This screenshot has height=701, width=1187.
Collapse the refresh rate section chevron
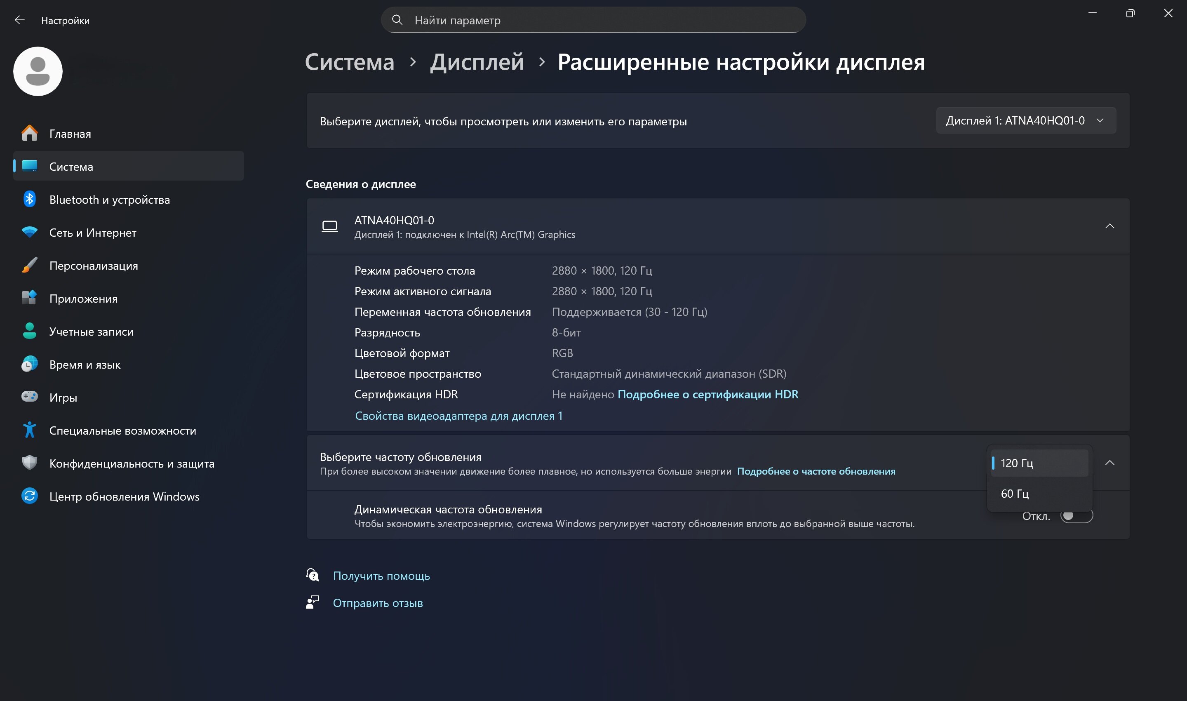pyautogui.click(x=1109, y=463)
